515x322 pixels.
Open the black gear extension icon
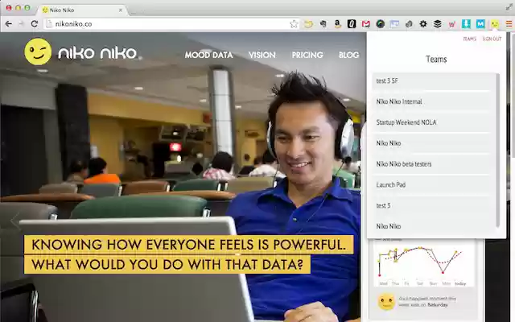(423, 23)
